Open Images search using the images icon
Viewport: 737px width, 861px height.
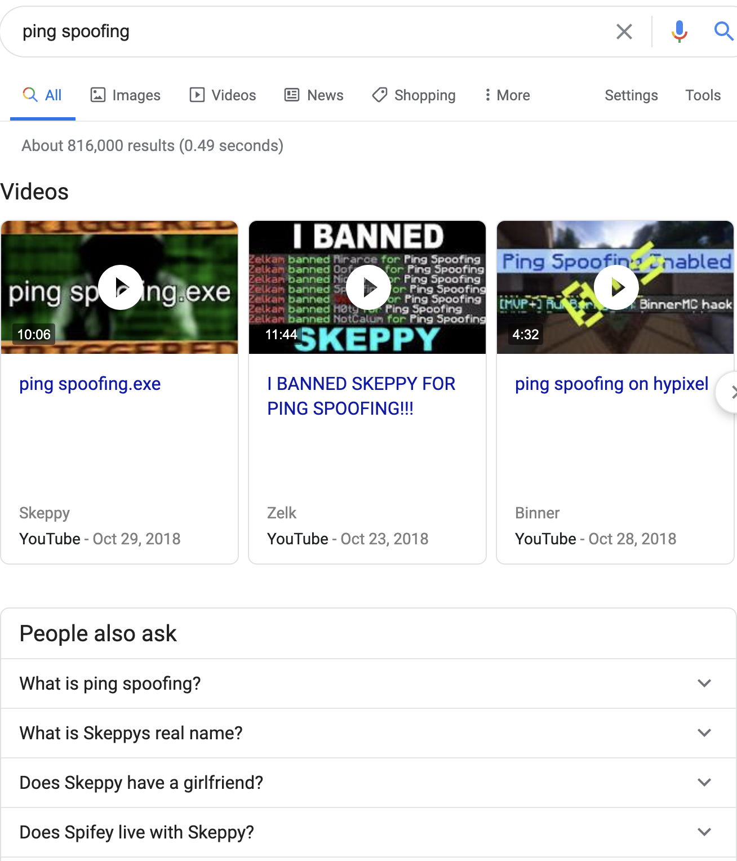(x=98, y=95)
